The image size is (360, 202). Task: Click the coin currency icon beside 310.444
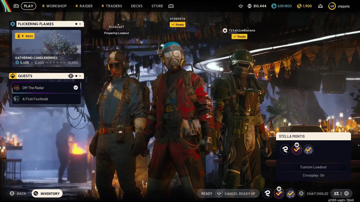point(249,6)
